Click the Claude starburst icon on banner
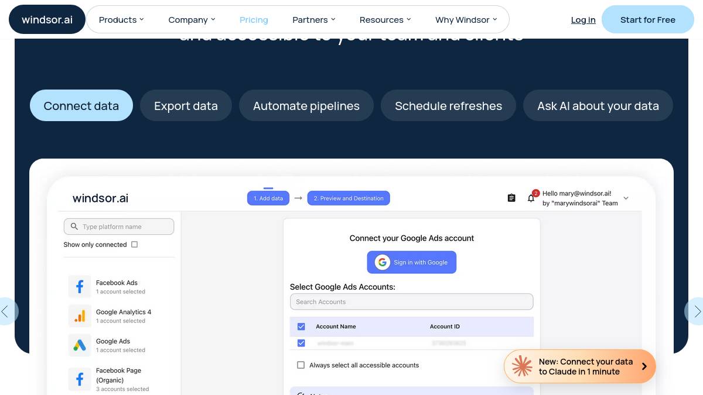Viewport: 703px width, 395px height. click(522, 366)
